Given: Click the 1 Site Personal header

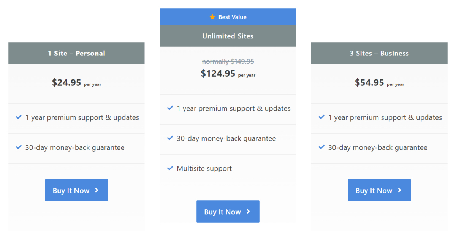Looking at the screenshot, I should (76, 53).
